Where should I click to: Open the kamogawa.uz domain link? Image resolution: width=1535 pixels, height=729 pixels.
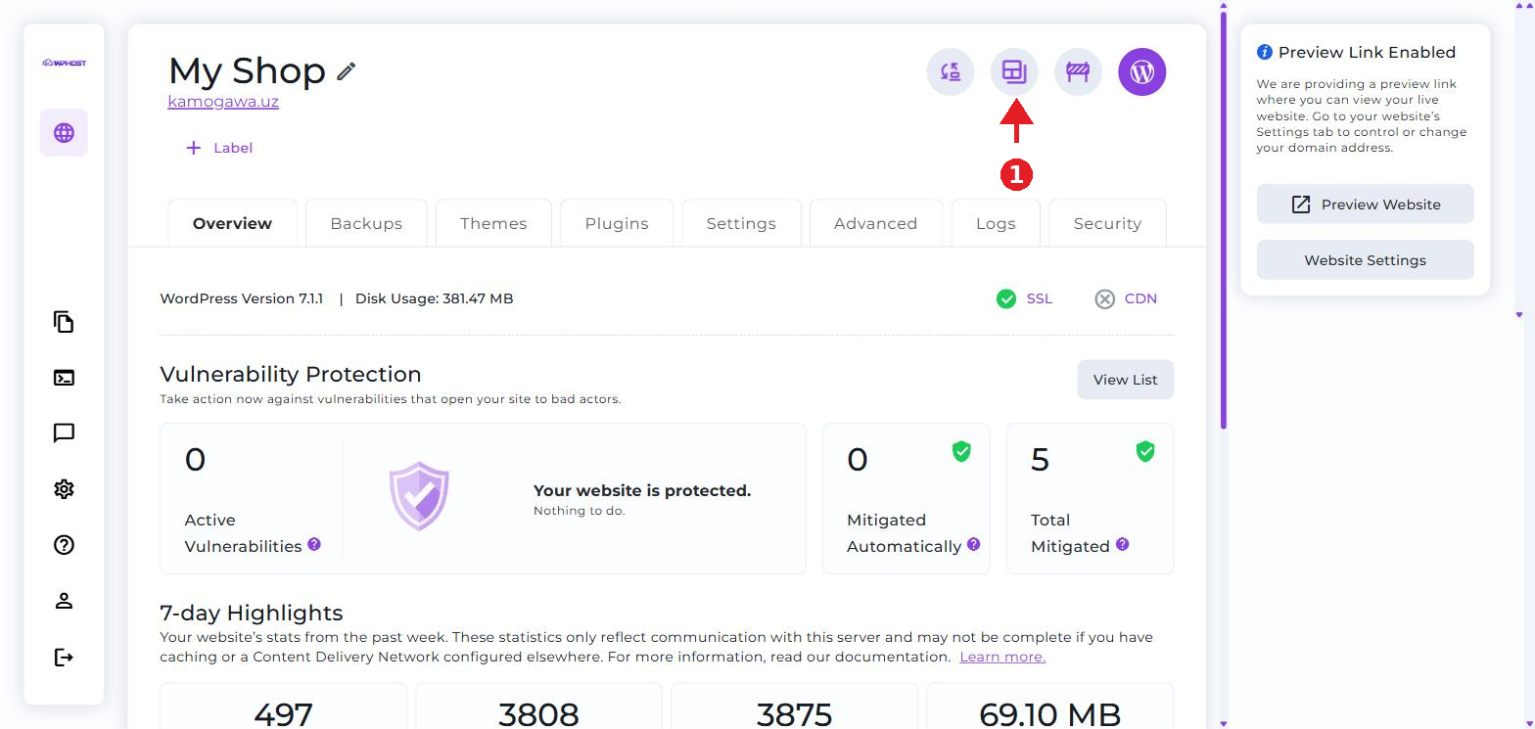pos(223,102)
